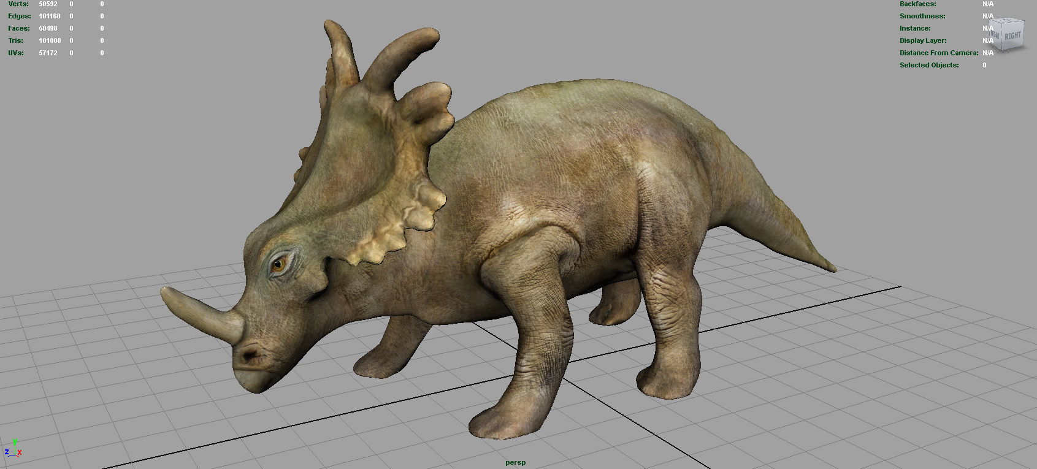Screen dimensions: 1037x469
Task: Click the Tris count value 101000
Action: tap(50, 40)
